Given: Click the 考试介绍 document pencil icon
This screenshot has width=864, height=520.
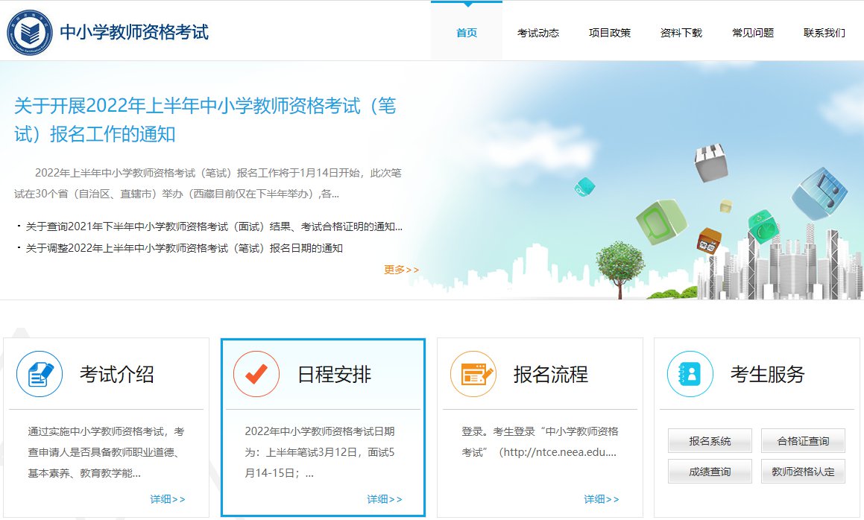Looking at the screenshot, I should (x=40, y=374).
